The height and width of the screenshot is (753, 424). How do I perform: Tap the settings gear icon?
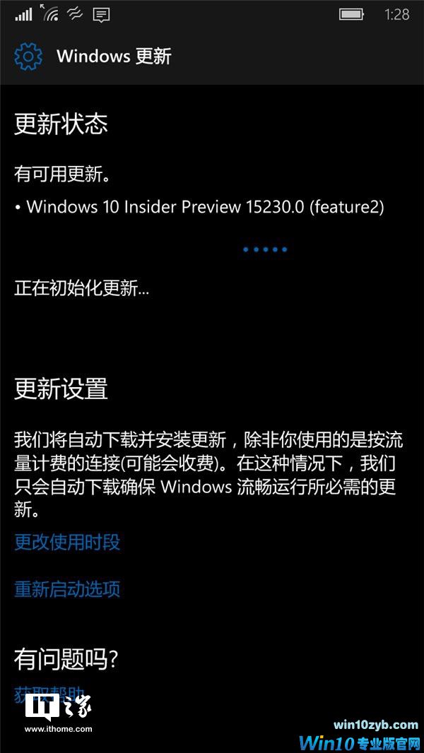click(28, 57)
